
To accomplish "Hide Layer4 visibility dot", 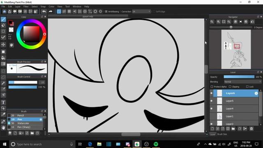I will click(x=211, y=109).
